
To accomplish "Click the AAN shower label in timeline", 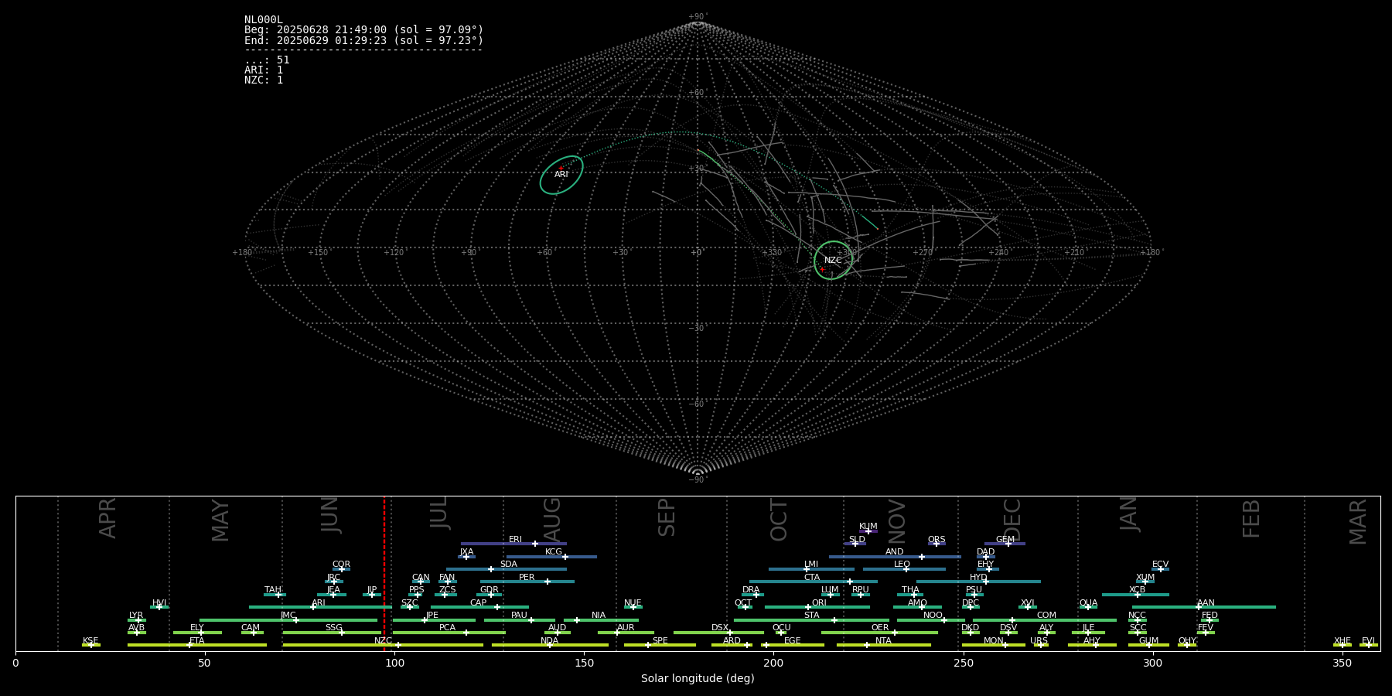I will 1206,603.
